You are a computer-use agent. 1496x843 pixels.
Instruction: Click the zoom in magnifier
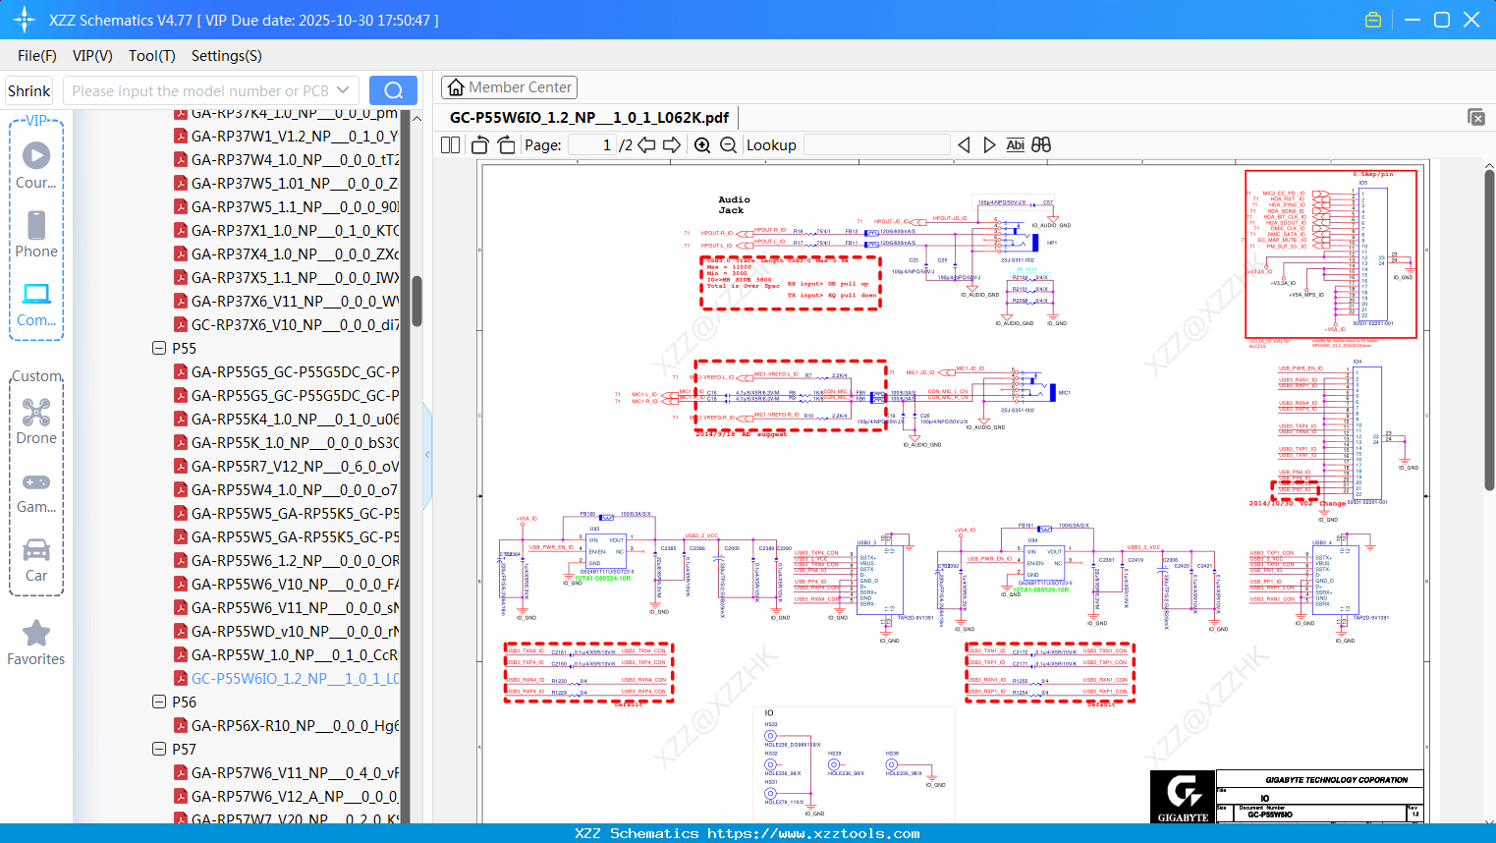(x=702, y=145)
